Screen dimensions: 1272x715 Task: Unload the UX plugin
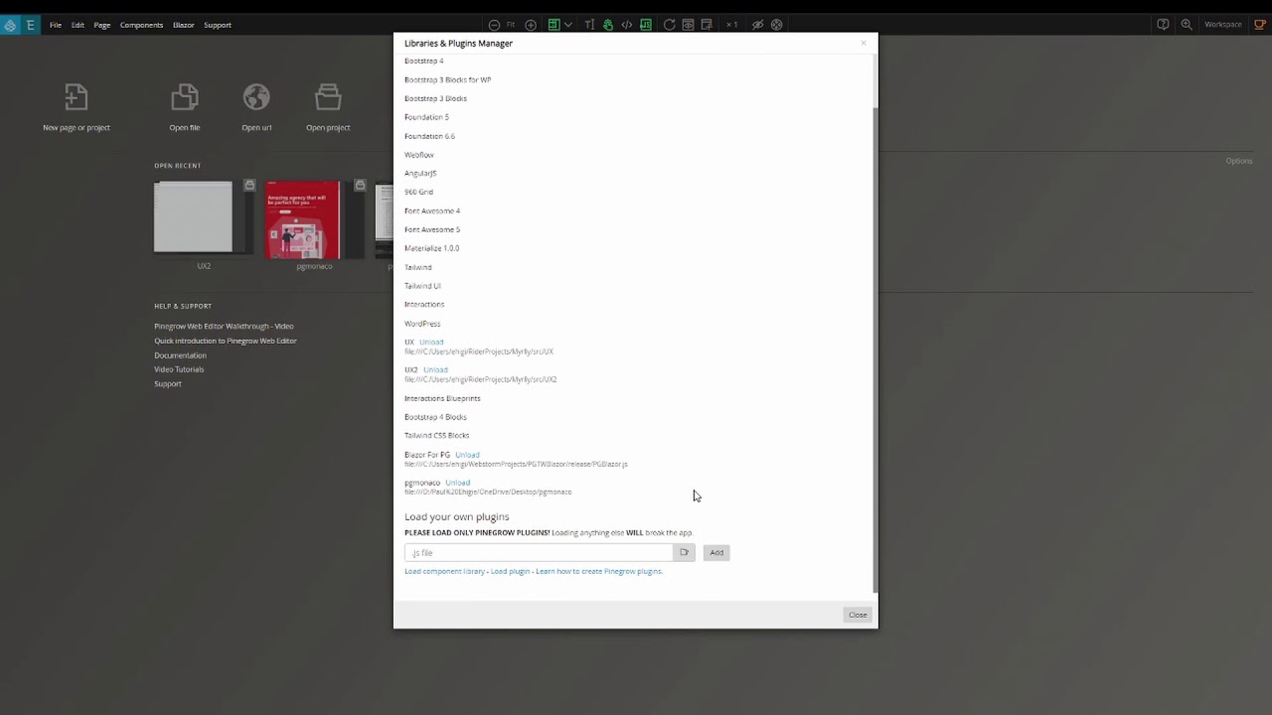[431, 342]
